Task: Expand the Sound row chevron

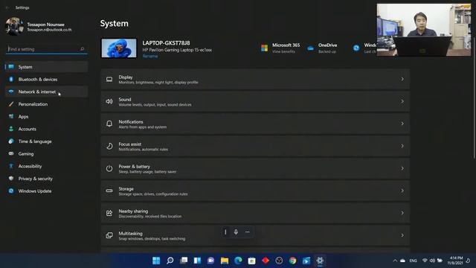Action: pyautogui.click(x=402, y=101)
